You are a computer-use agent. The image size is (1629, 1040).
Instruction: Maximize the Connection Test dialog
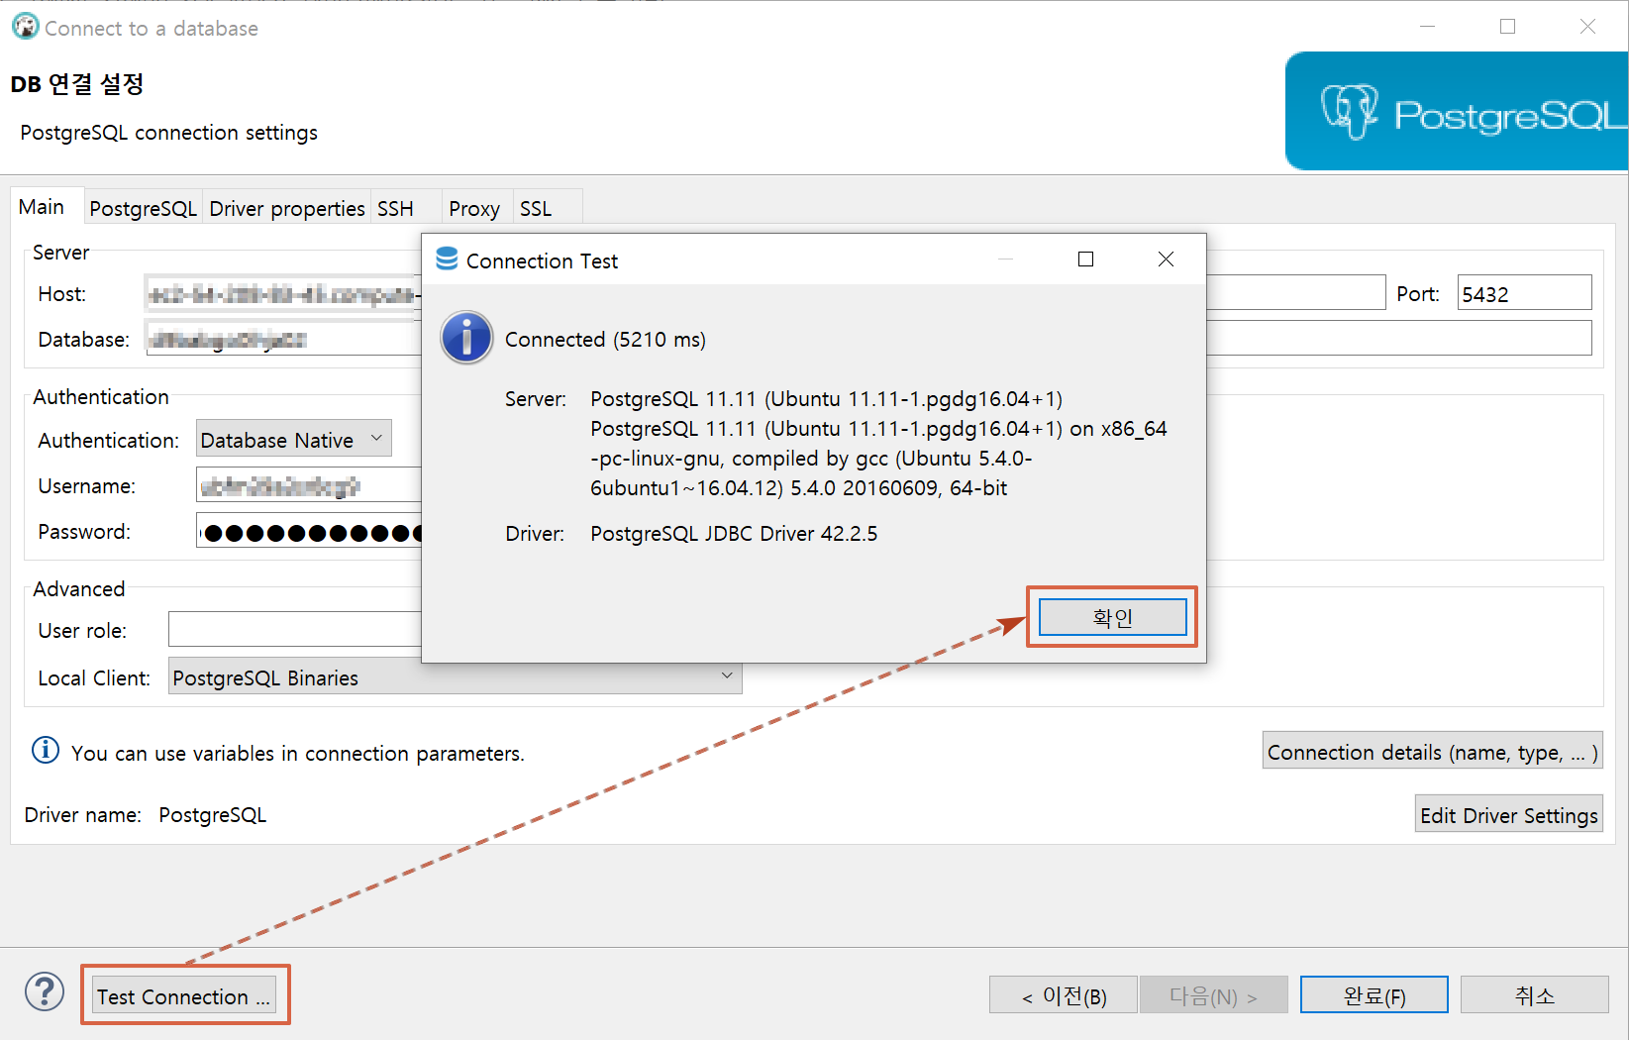1085,260
